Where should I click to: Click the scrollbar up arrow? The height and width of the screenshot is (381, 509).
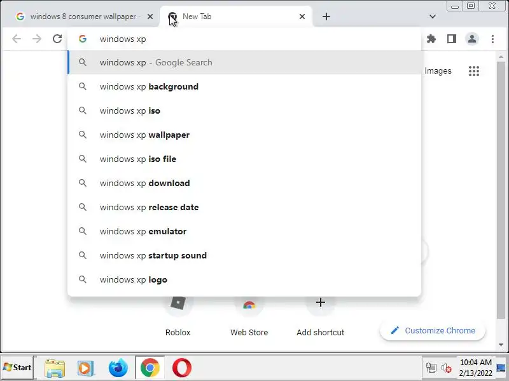[501, 57]
